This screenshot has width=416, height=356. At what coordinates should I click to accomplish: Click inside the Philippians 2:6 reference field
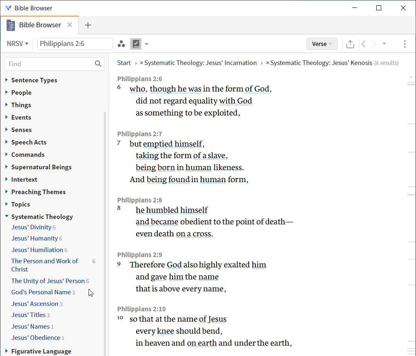[x=75, y=43]
